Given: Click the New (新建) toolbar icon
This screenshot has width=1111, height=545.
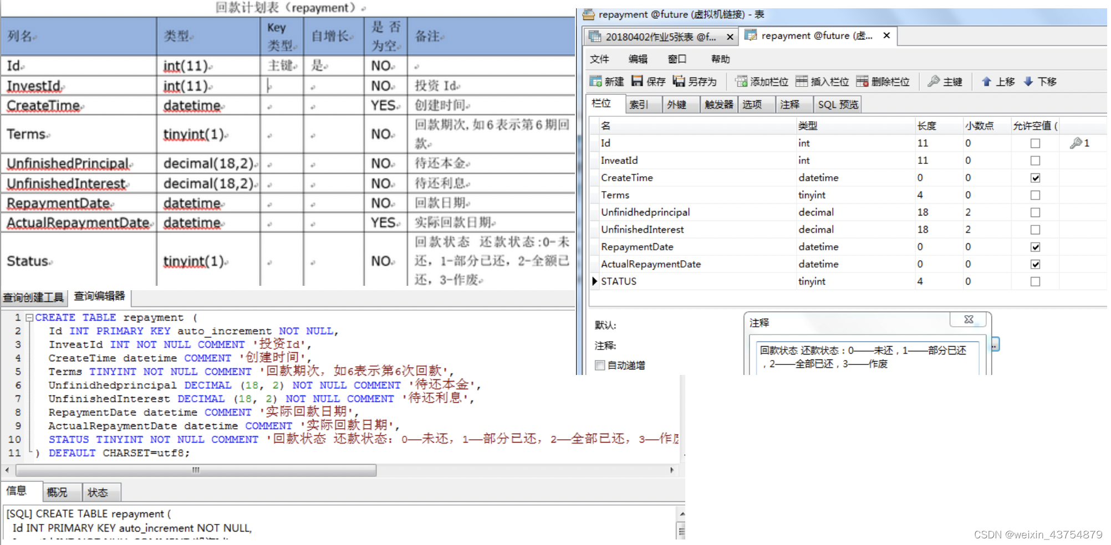Looking at the screenshot, I should (x=595, y=81).
